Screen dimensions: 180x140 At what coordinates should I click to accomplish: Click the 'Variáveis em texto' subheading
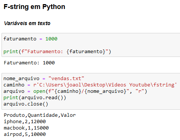27,23
